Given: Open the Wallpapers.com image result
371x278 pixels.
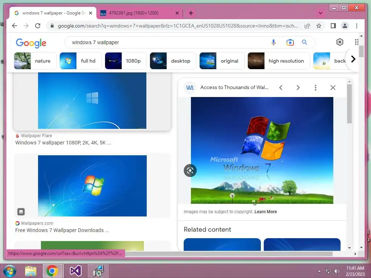Looking at the screenshot, I should (x=92, y=186).
